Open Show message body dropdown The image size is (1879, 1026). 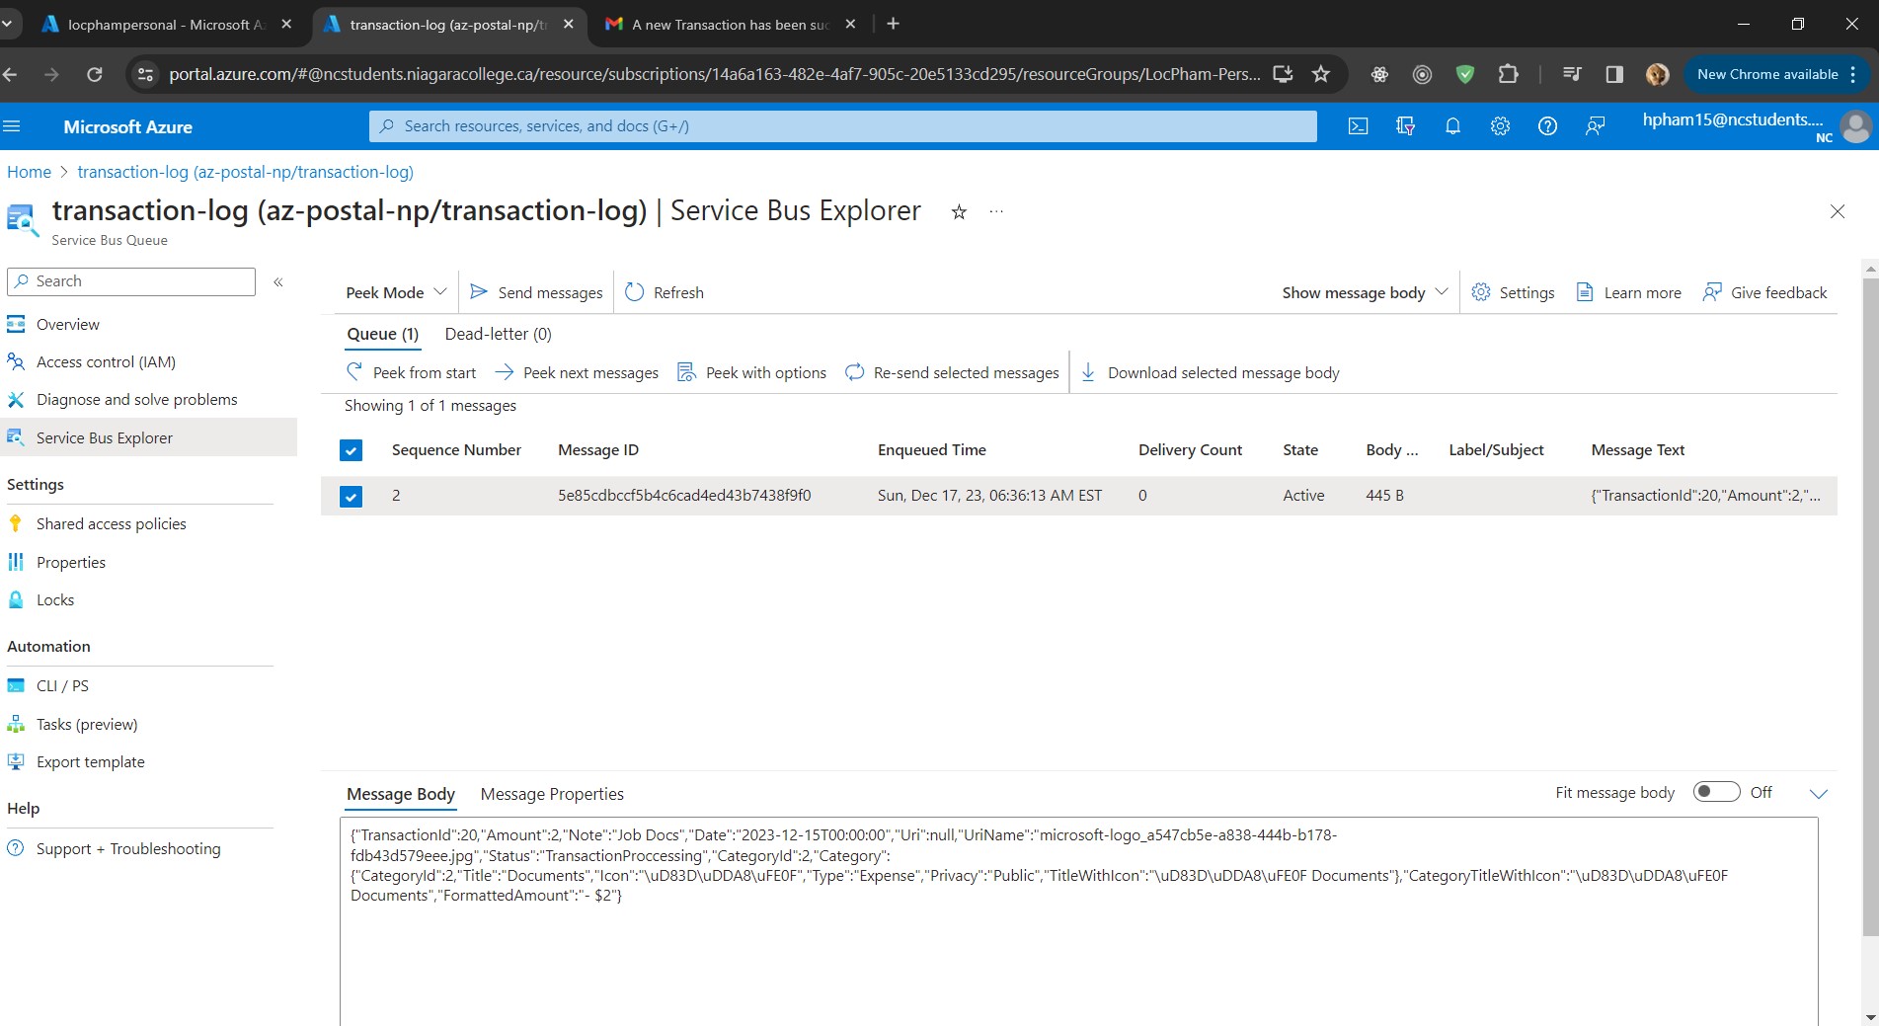[x=1365, y=292]
